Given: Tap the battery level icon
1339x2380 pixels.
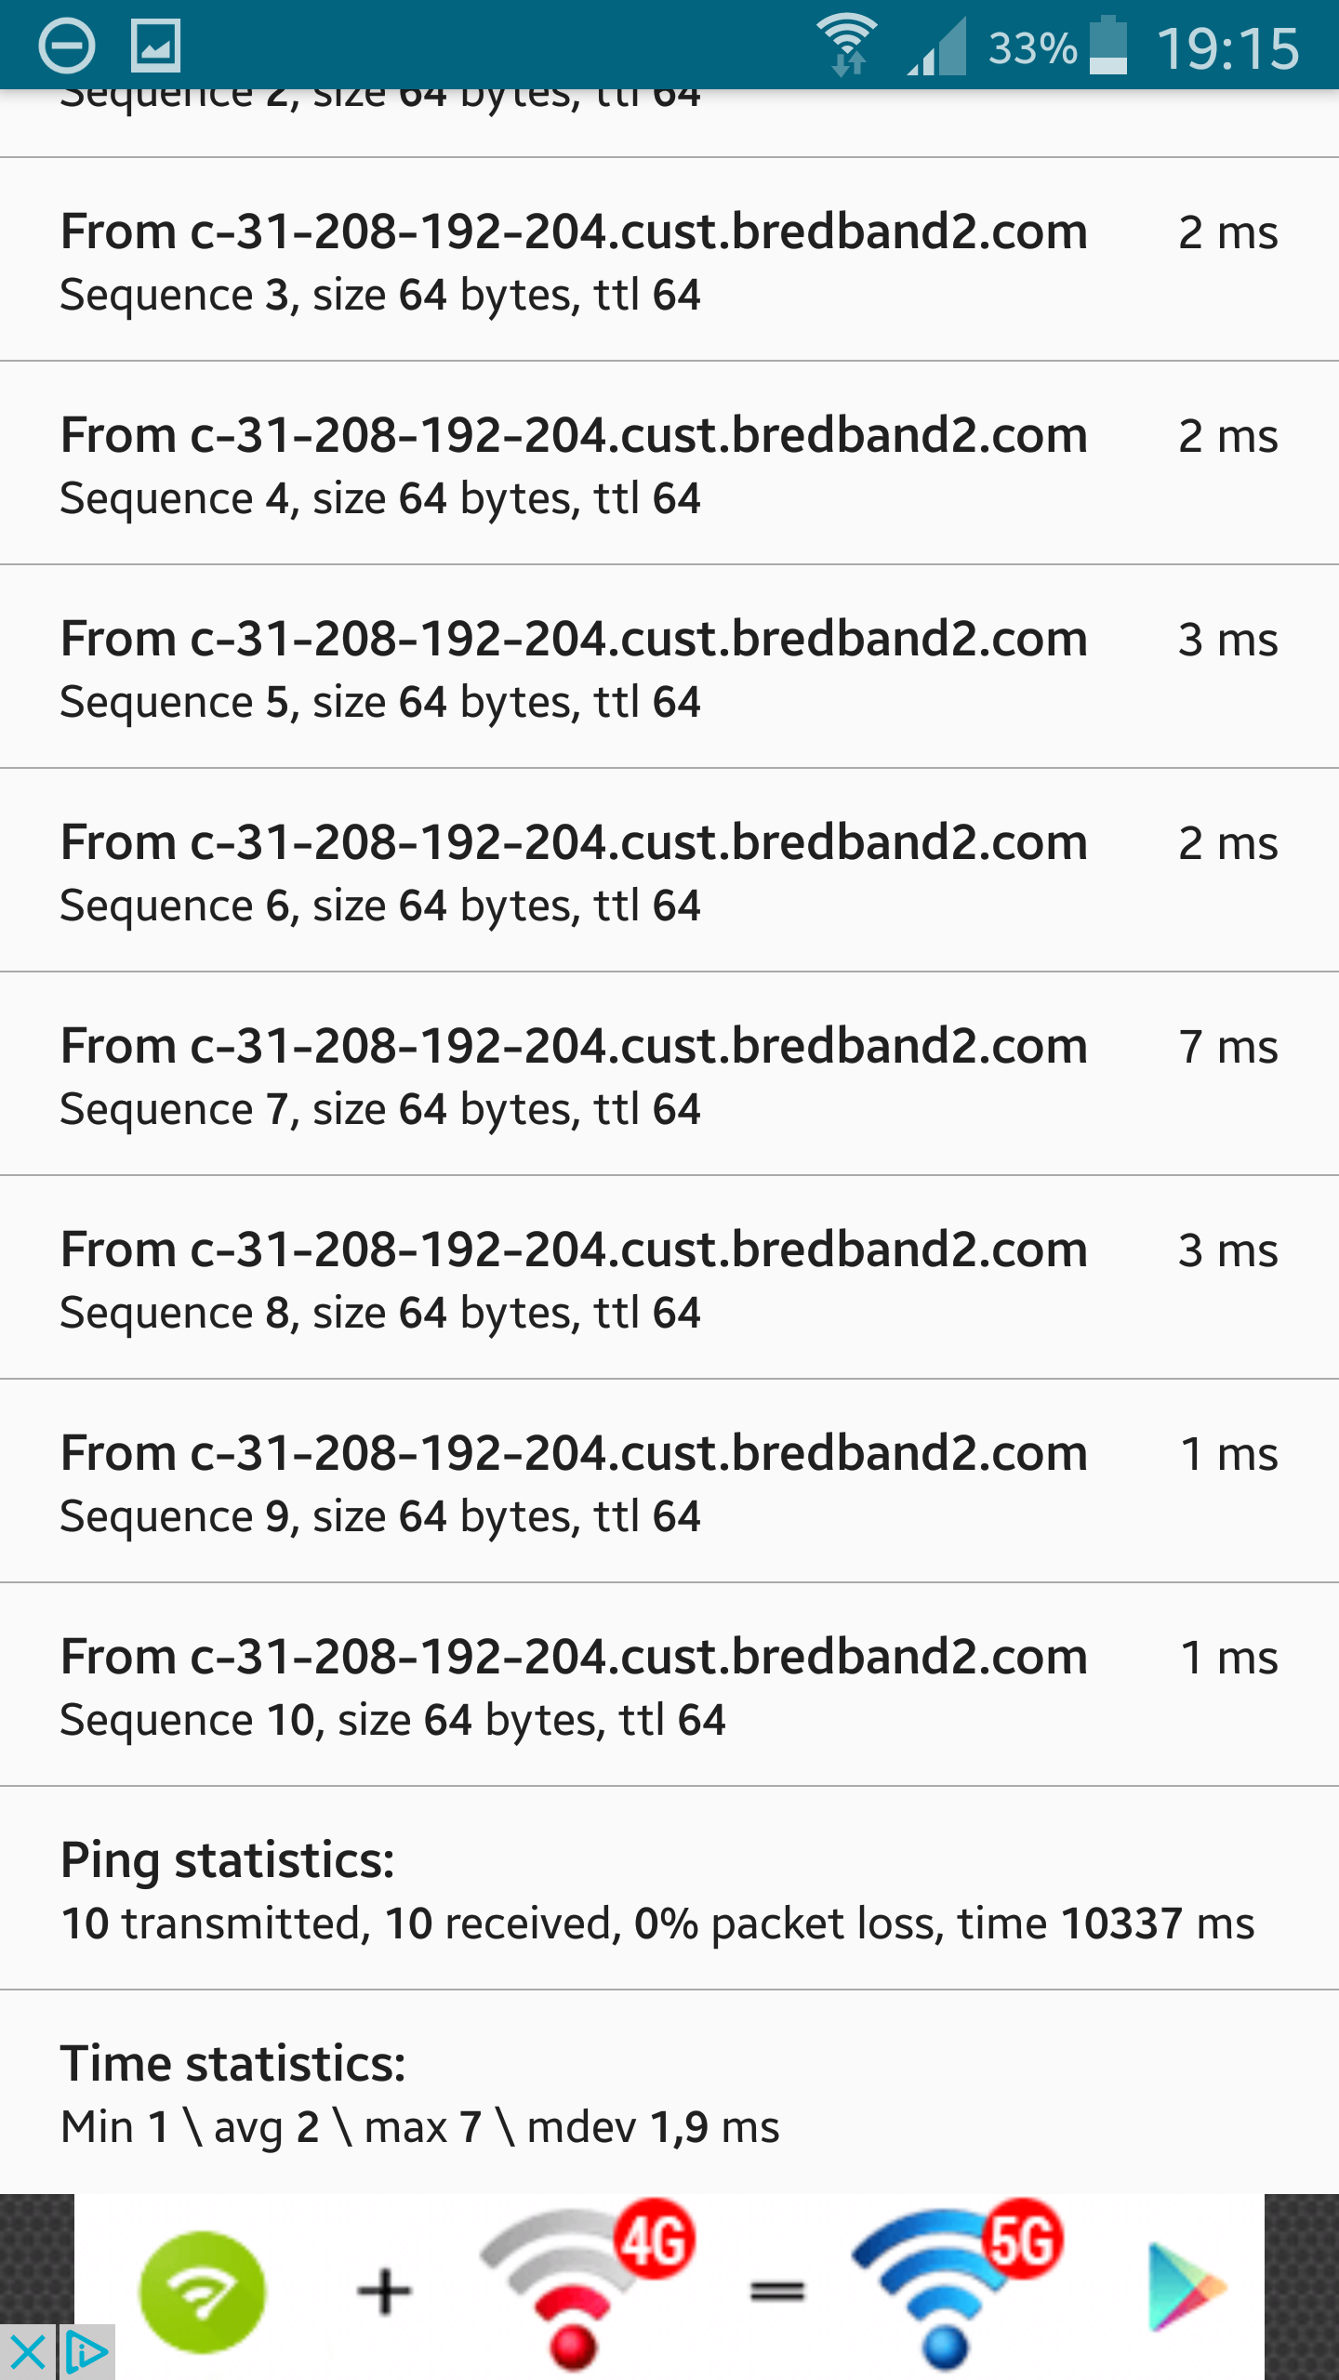Looking at the screenshot, I should 1107,46.
